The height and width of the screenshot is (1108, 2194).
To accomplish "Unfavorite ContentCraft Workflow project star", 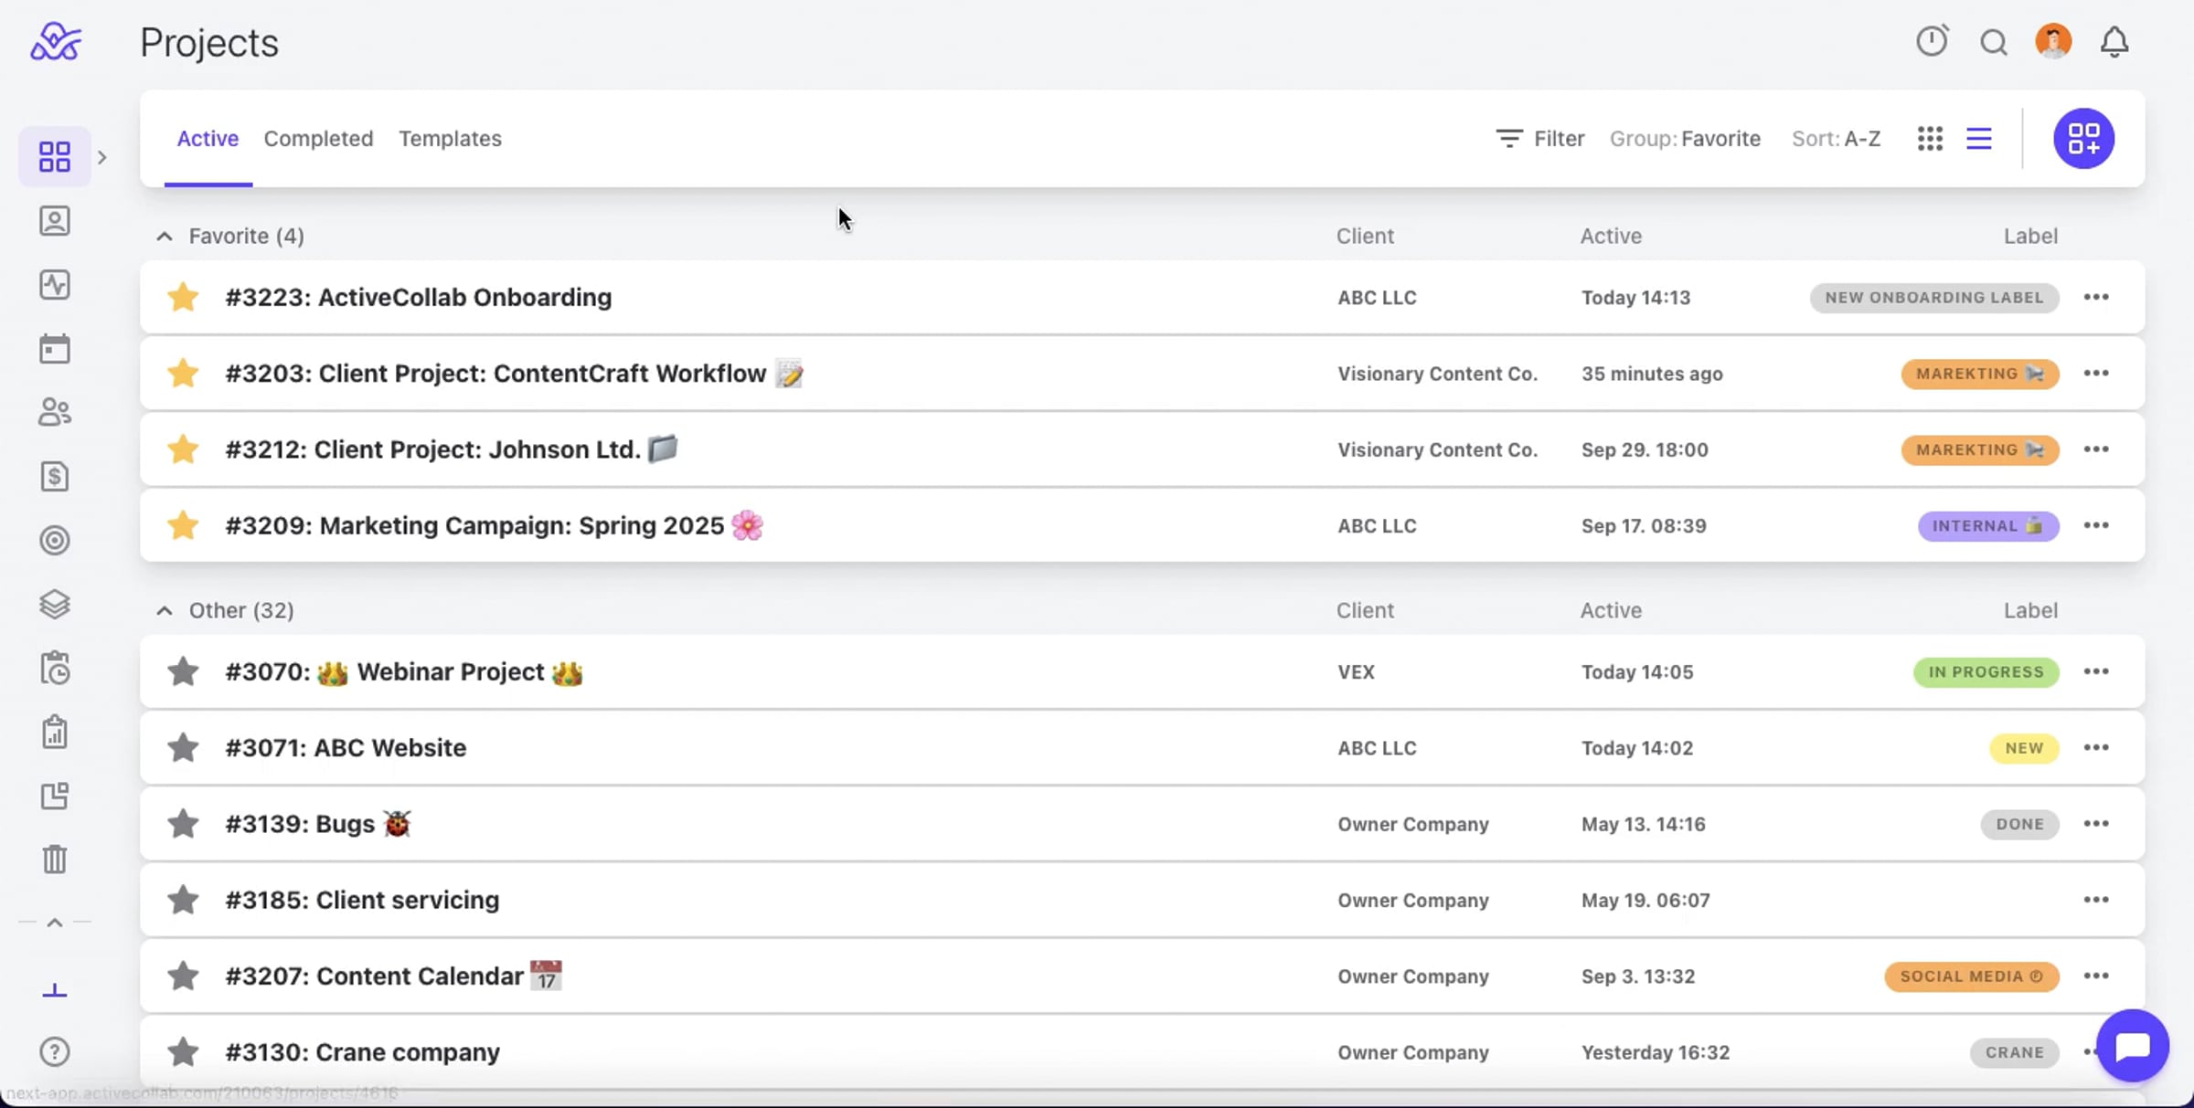I will (183, 373).
